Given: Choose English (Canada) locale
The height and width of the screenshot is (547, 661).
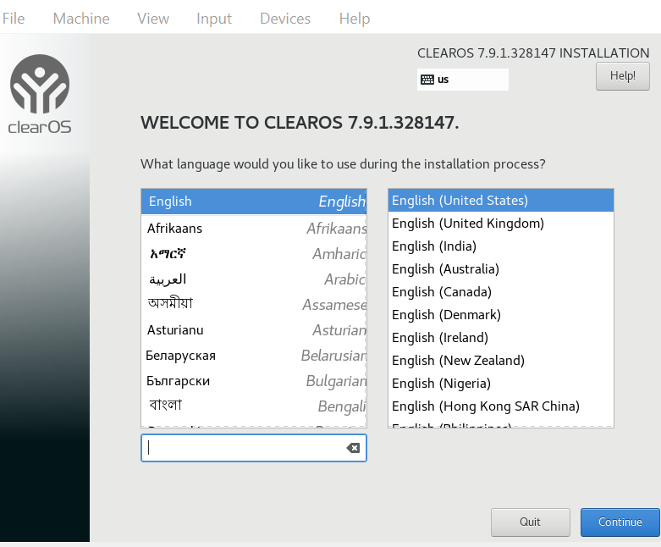Looking at the screenshot, I should (x=501, y=292).
